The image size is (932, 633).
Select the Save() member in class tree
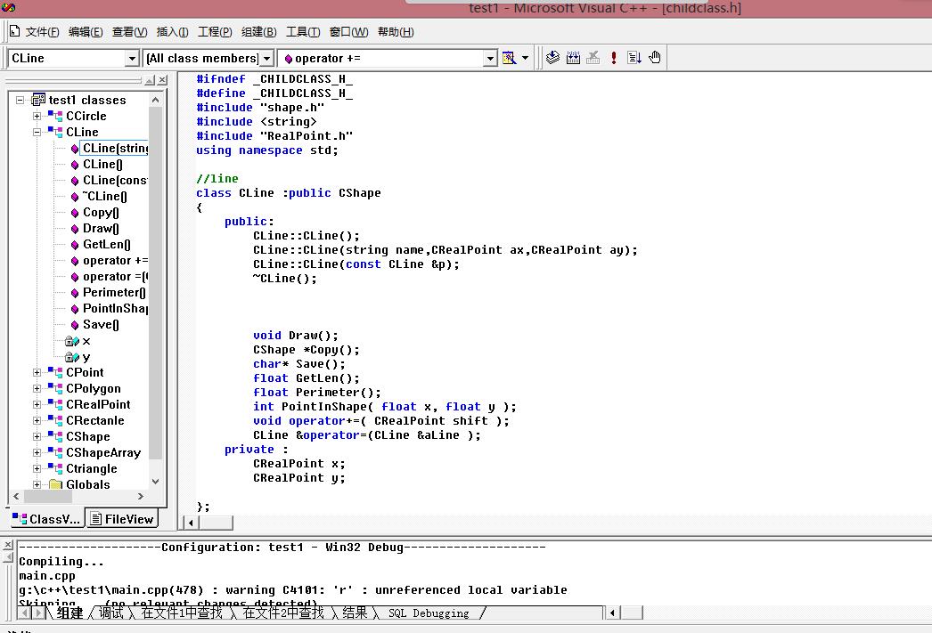point(101,324)
